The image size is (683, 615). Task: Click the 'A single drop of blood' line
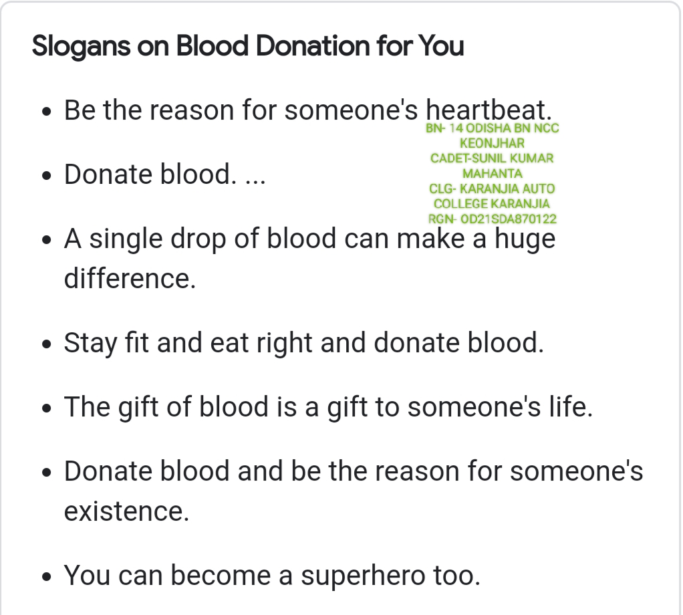(309, 239)
